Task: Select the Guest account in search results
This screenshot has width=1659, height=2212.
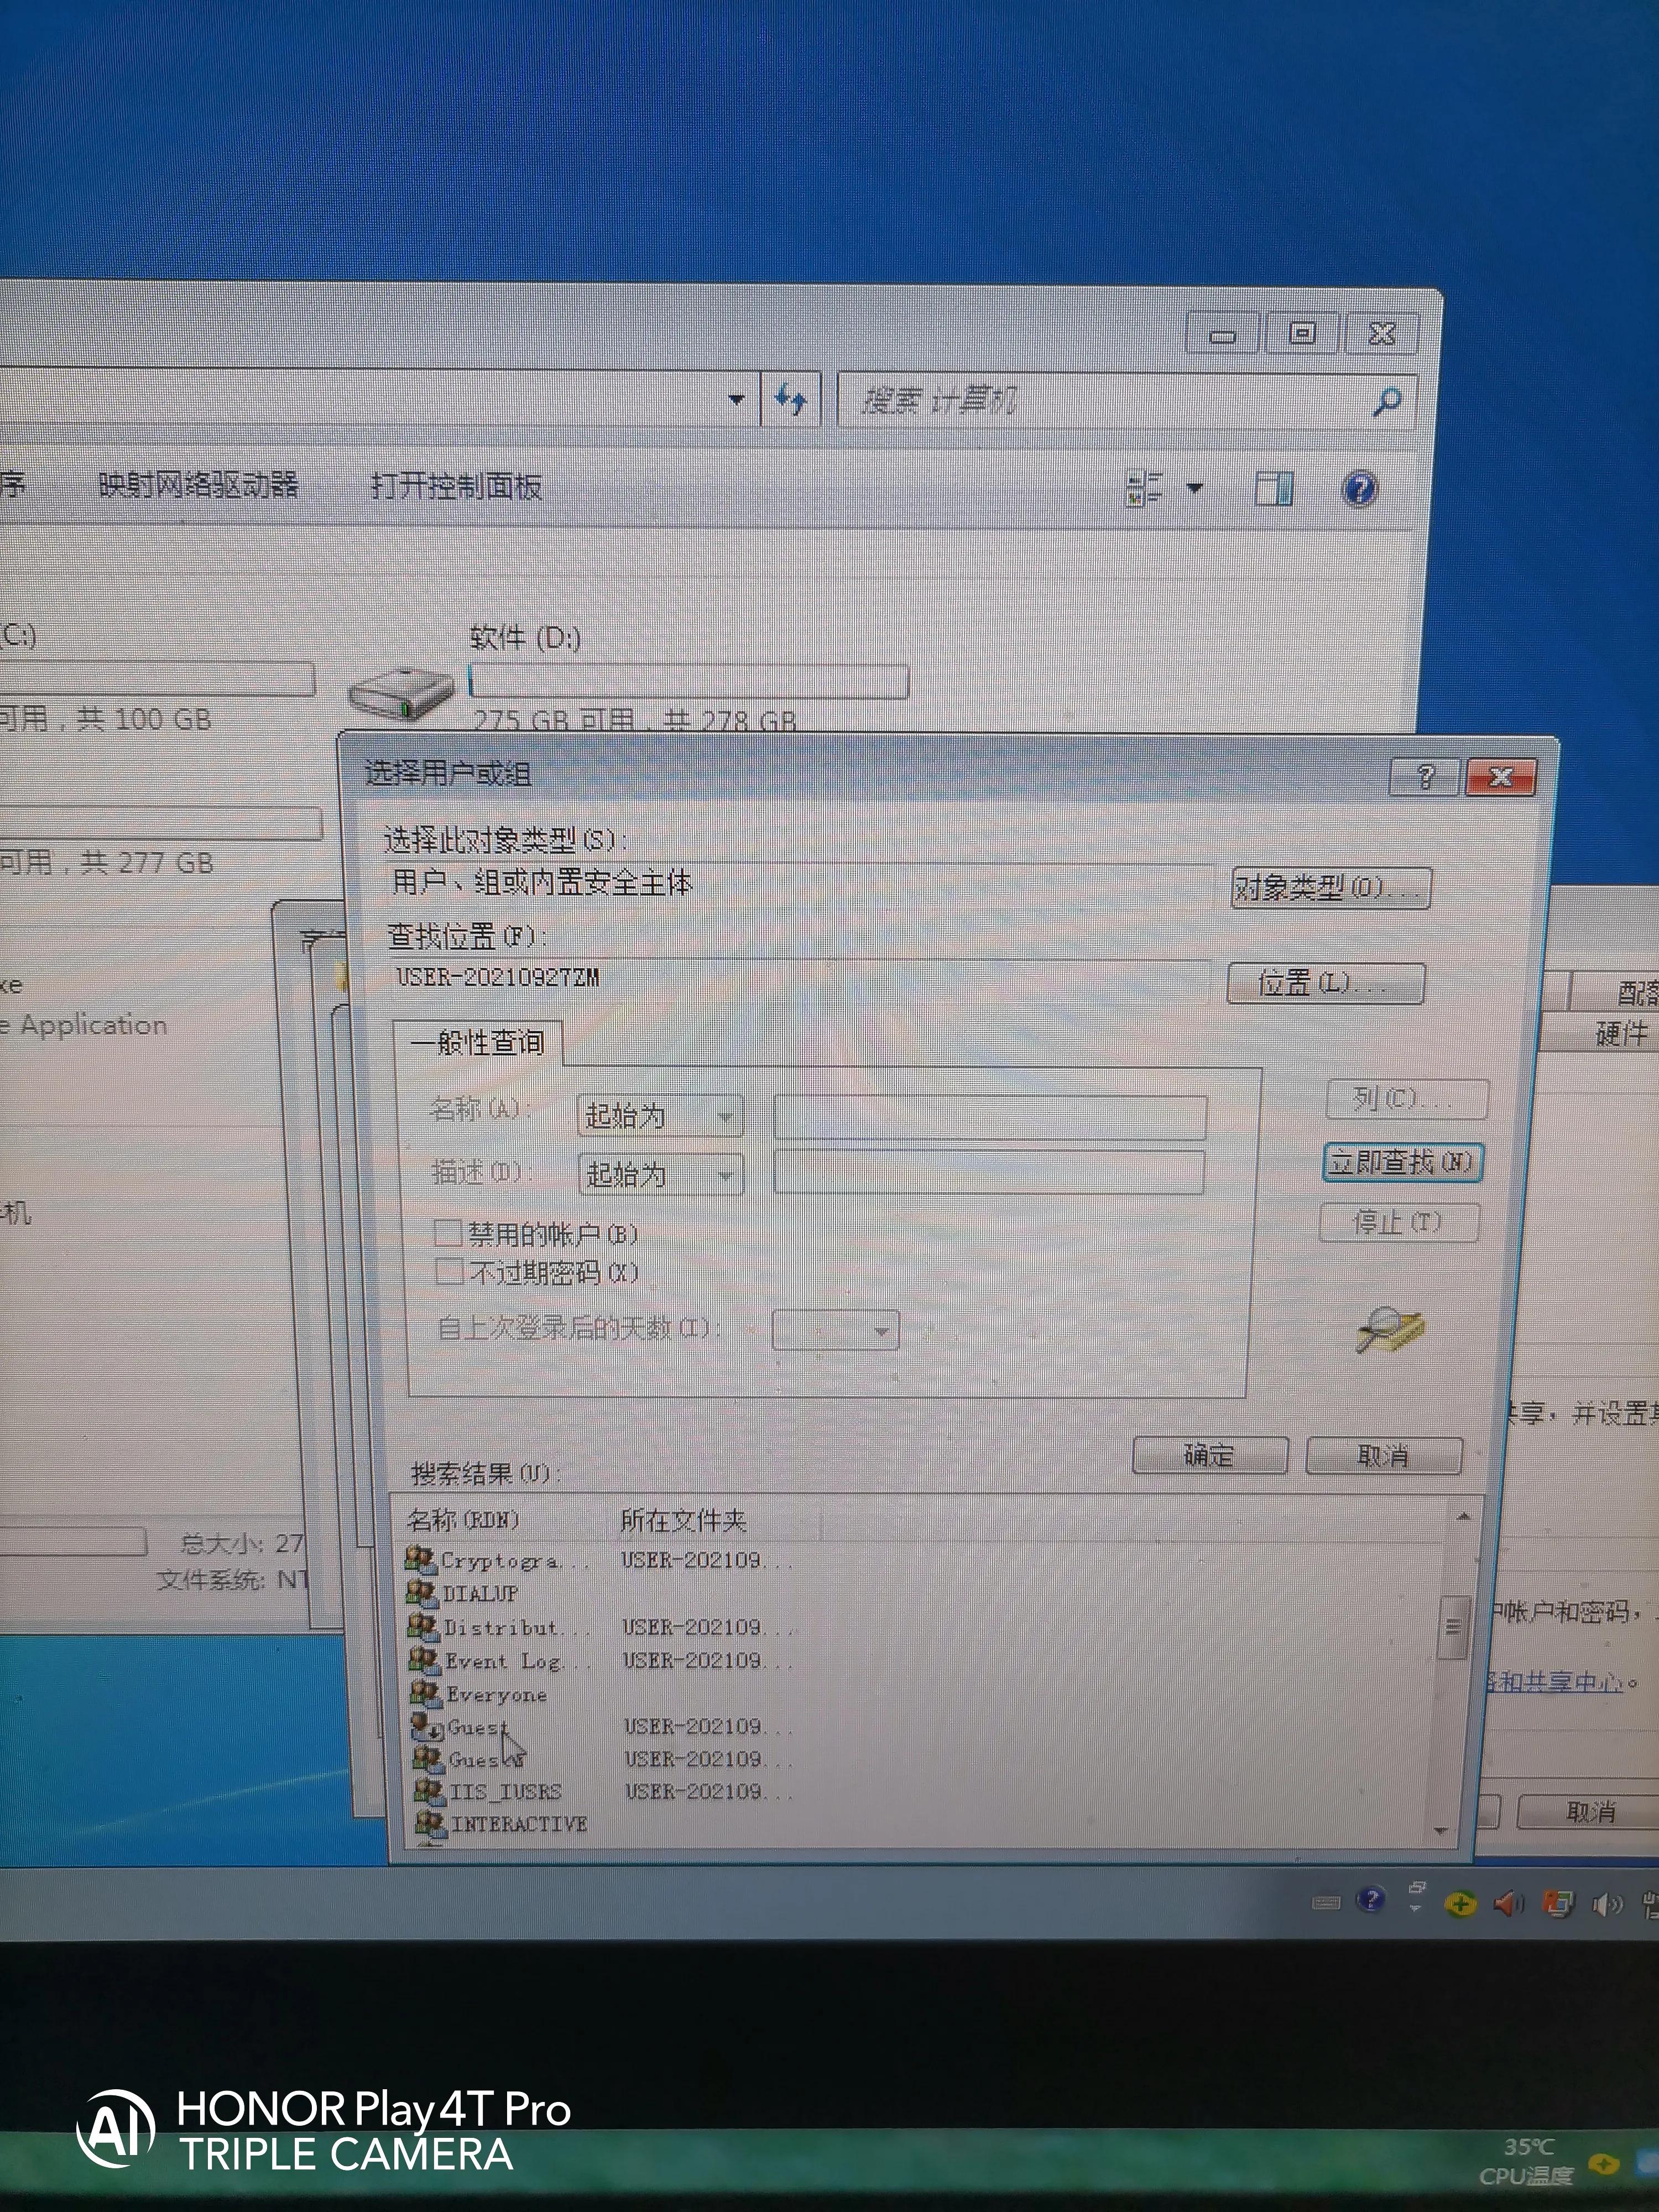Action: [478, 1727]
